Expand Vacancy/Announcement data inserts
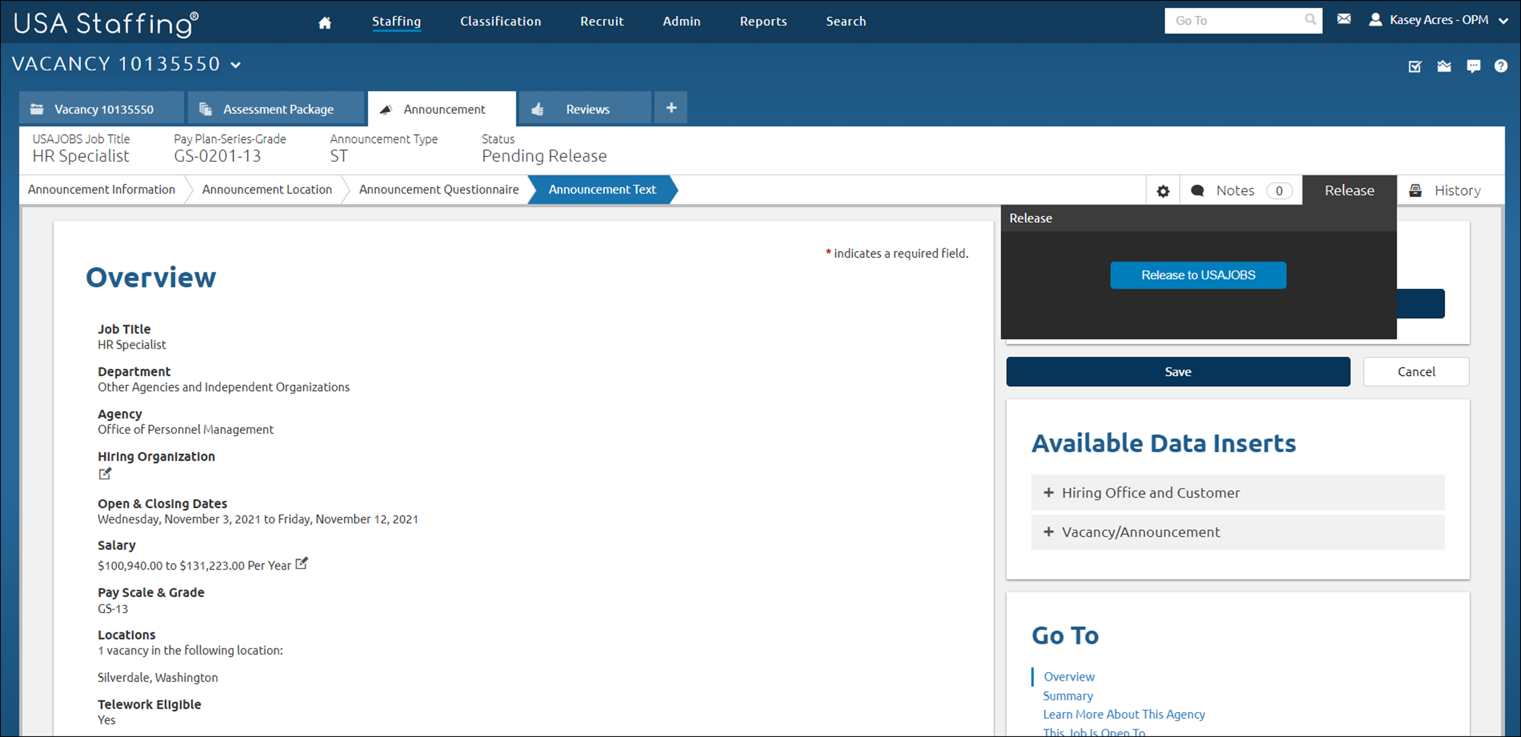 tap(1237, 532)
